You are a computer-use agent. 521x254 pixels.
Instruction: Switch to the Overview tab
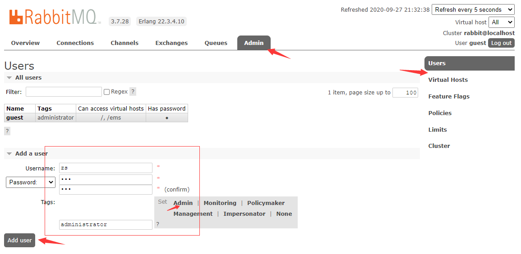(25, 43)
